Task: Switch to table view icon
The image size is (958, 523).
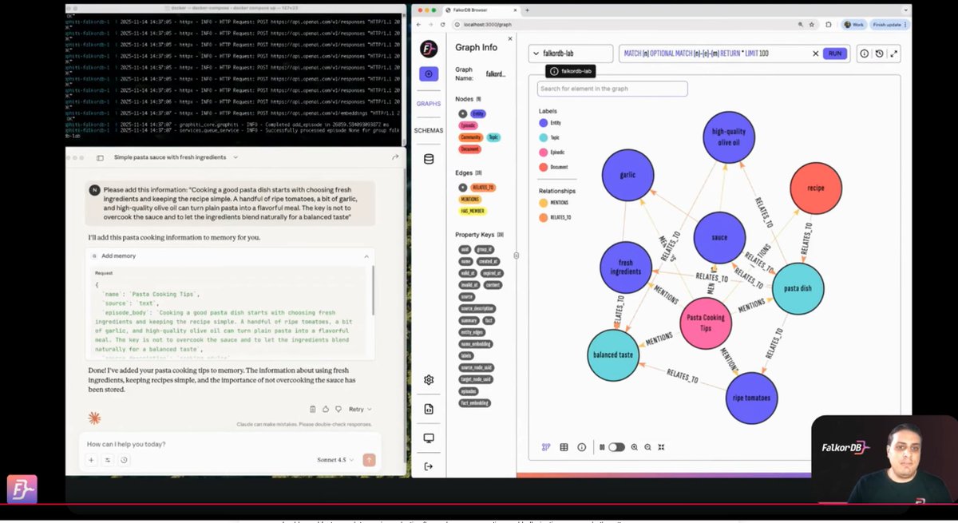Action: point(564,447)
